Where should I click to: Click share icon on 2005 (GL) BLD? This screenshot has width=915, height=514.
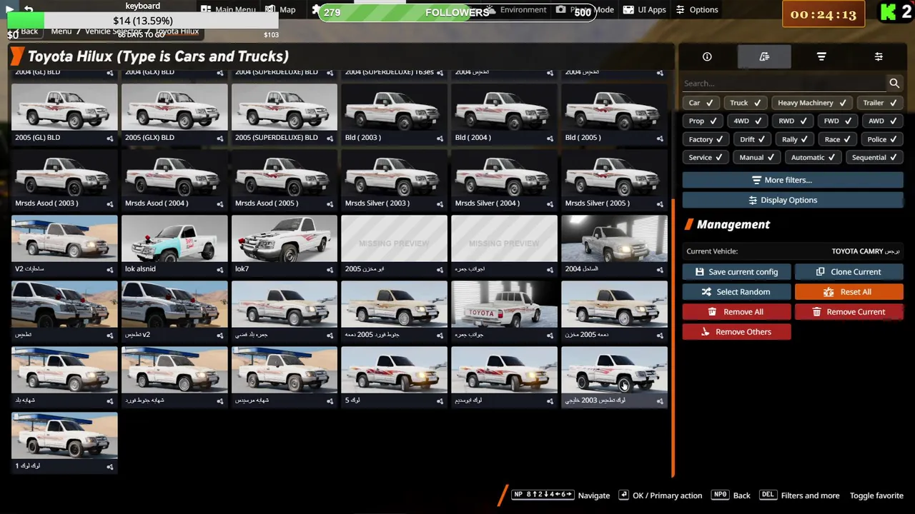tap(110, 138)
